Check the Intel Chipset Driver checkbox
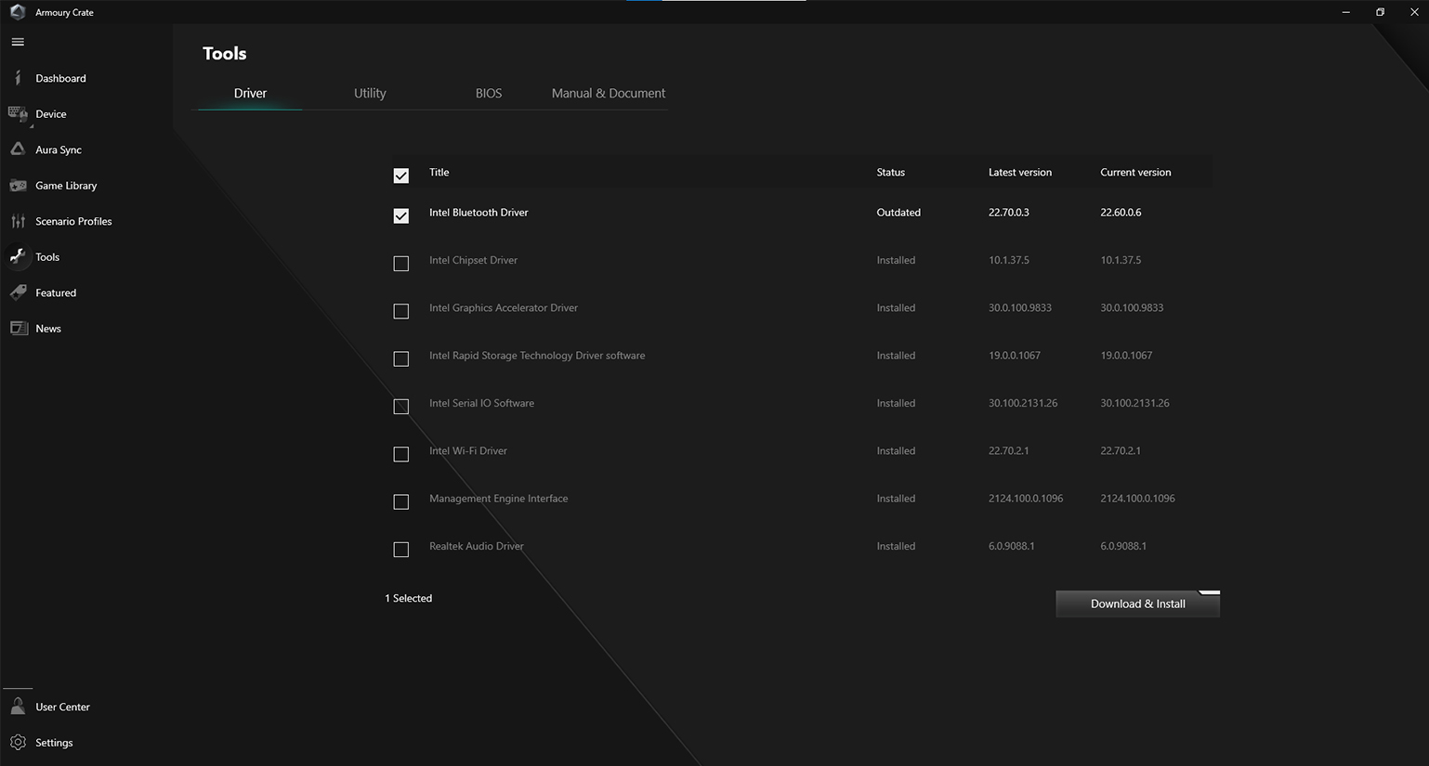Viewport: 1429px width, 766px height. (400, 264)
